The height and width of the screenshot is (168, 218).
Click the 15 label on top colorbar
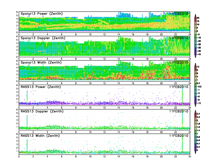coord(198,21)
